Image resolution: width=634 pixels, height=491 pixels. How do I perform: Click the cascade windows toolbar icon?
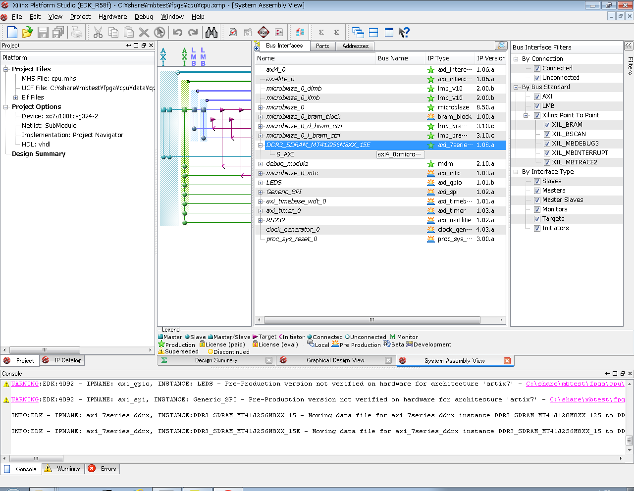pos(358,33)
